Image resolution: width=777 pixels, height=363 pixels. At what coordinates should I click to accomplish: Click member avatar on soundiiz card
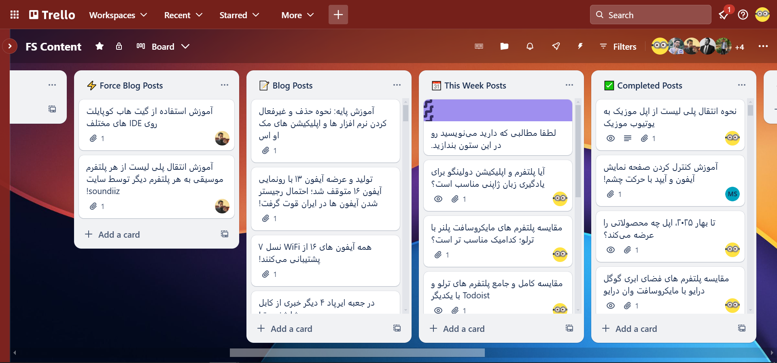tap(222, 206)
